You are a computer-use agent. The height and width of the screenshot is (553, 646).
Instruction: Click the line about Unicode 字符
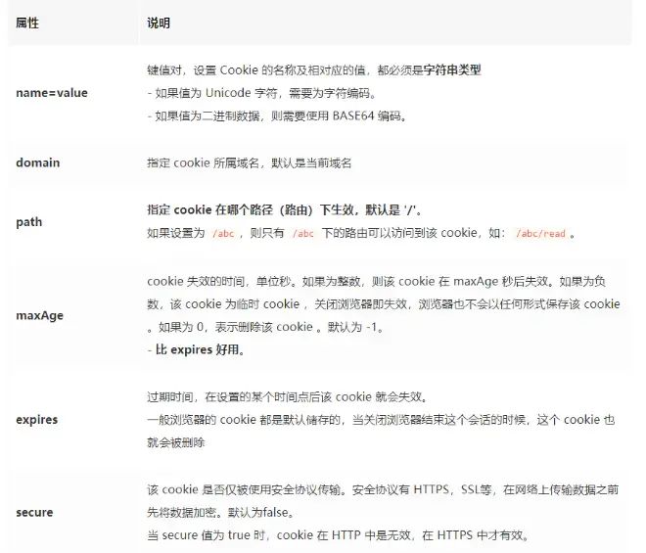pos(259,94)
